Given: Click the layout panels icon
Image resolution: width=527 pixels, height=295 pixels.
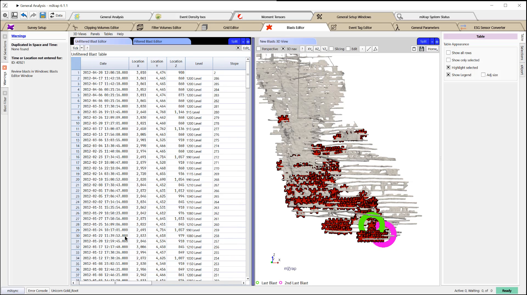Looking at the screenshot, I should (15, 15).
